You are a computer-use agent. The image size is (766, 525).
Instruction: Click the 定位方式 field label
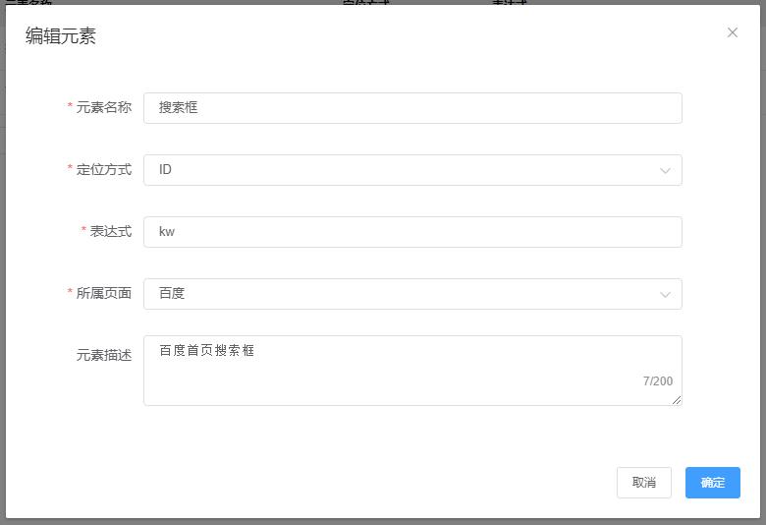click(103, 169)
